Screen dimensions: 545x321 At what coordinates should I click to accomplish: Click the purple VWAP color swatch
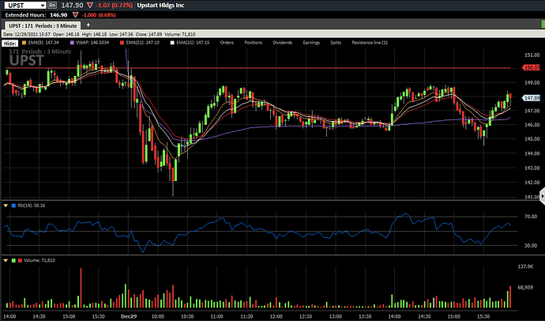coord(73,43)
